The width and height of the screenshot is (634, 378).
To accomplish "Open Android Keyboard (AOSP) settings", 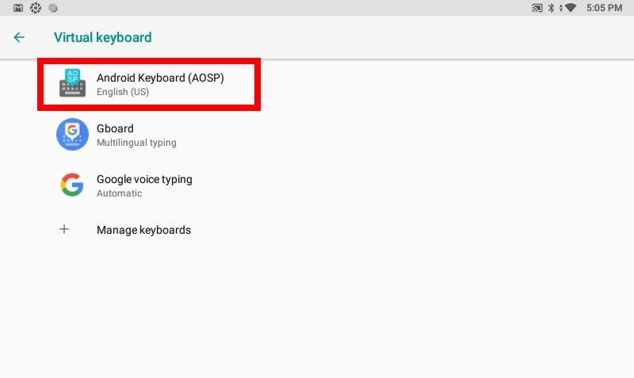I will [149, 84].
